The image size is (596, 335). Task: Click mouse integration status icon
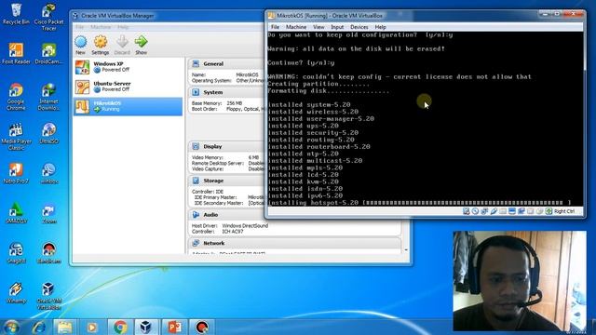(539, 211)
